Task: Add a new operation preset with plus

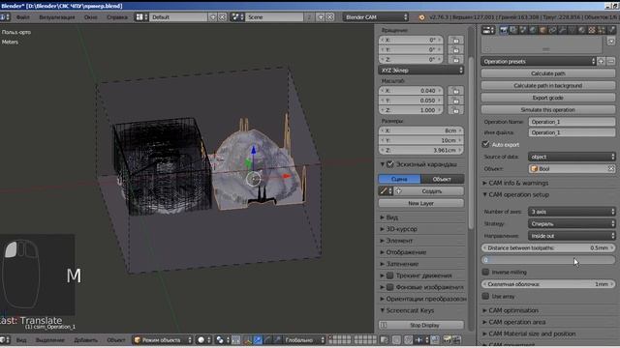Action: tap(601, 61)
